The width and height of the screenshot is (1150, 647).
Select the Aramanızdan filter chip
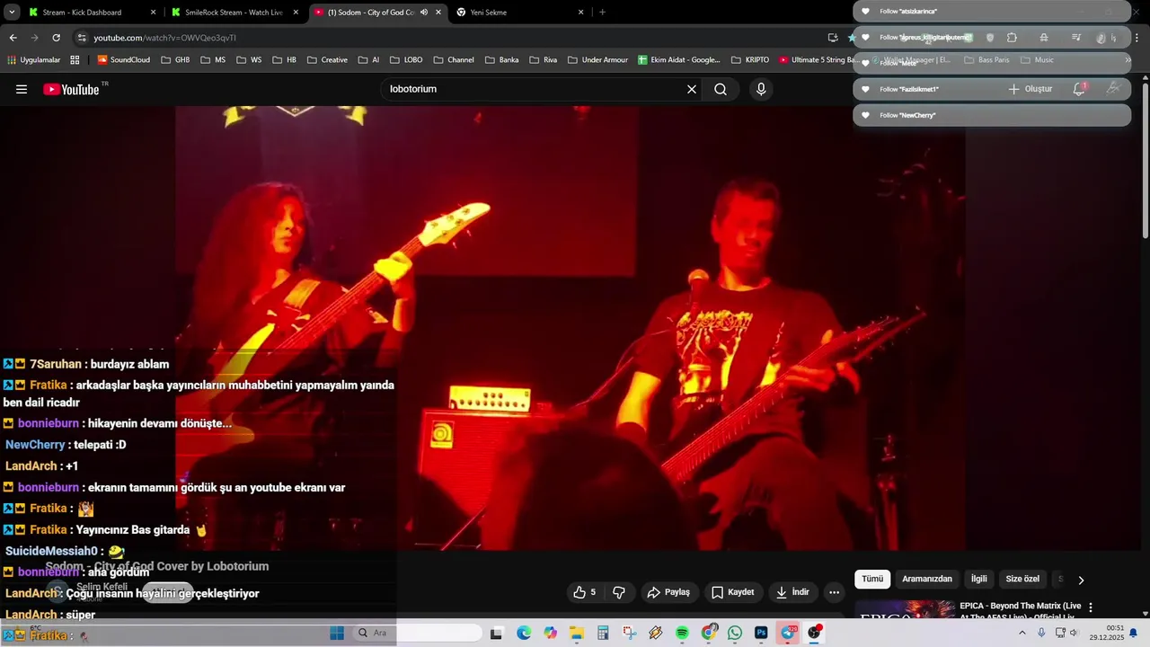pos(926,580)
